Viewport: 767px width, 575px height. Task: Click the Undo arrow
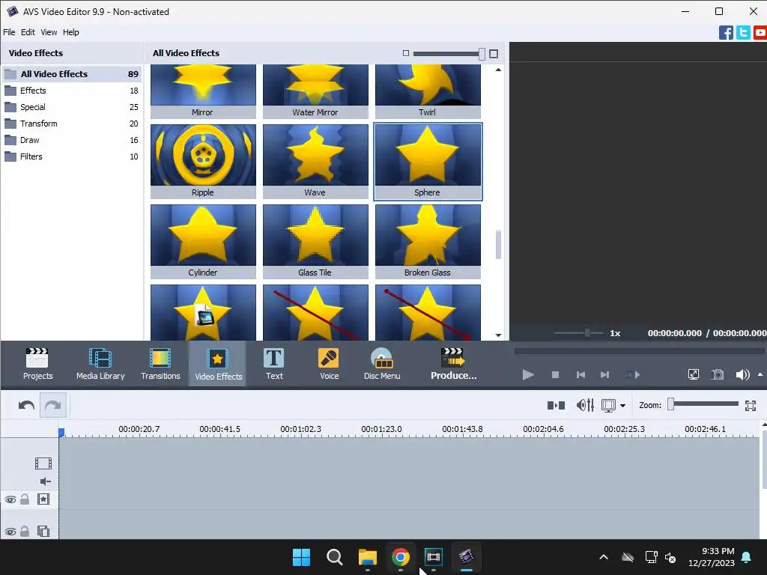(x=26, y=405)
